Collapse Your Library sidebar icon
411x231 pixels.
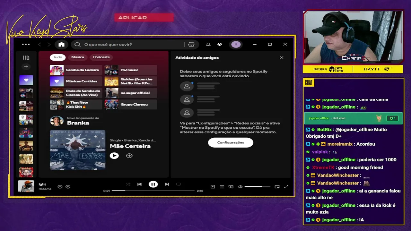pos(26,58)
